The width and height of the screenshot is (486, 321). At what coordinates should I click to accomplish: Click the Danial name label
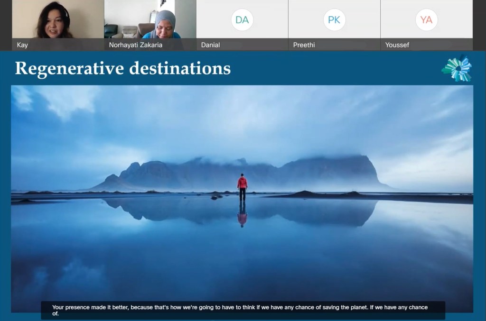tap(210, 45)
